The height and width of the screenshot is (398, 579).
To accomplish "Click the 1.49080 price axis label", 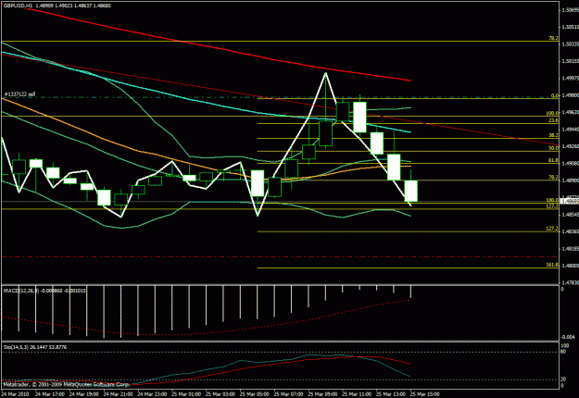I will click(570, 164).
